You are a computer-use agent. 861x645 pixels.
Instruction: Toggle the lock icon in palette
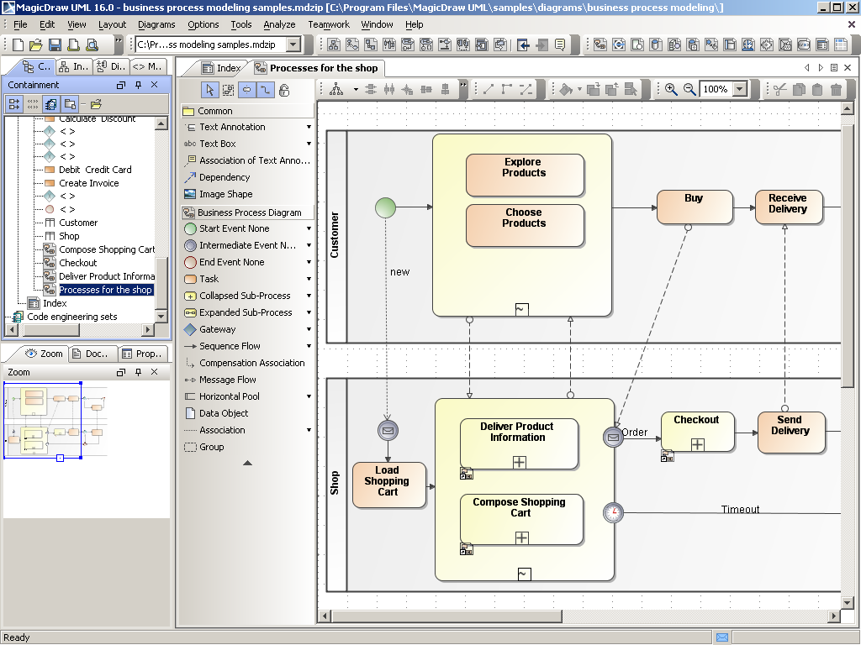tap(284, 90)
